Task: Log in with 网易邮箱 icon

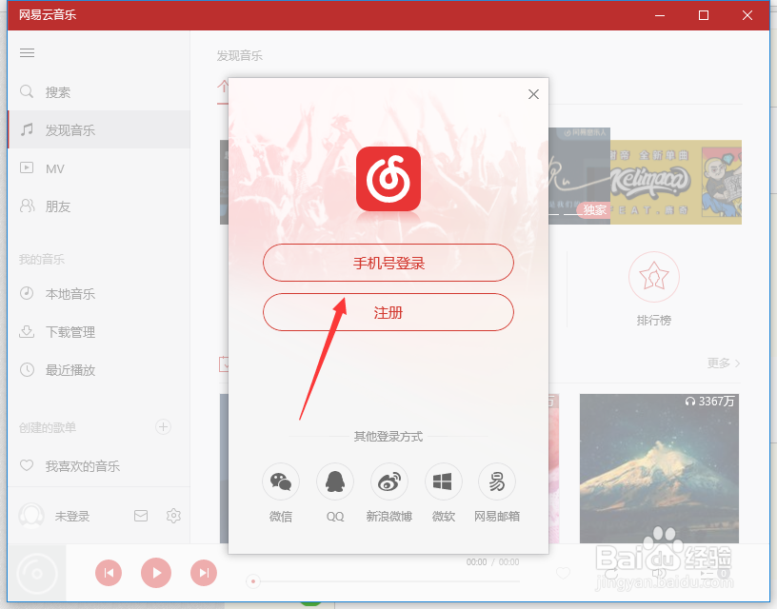Action: [497, 481]
